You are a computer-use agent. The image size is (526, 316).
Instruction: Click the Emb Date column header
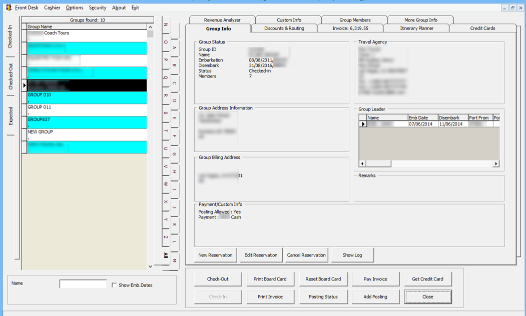(423, 117)
